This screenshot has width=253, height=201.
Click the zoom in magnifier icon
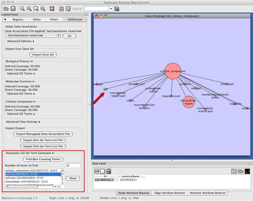coord(29,8)
